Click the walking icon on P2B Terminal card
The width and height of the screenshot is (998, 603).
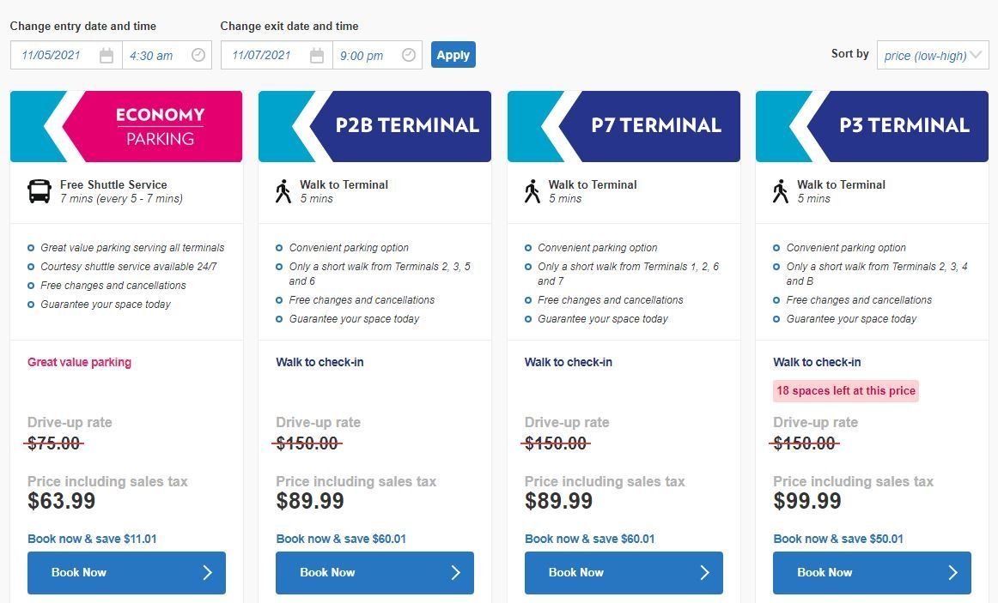283,190
